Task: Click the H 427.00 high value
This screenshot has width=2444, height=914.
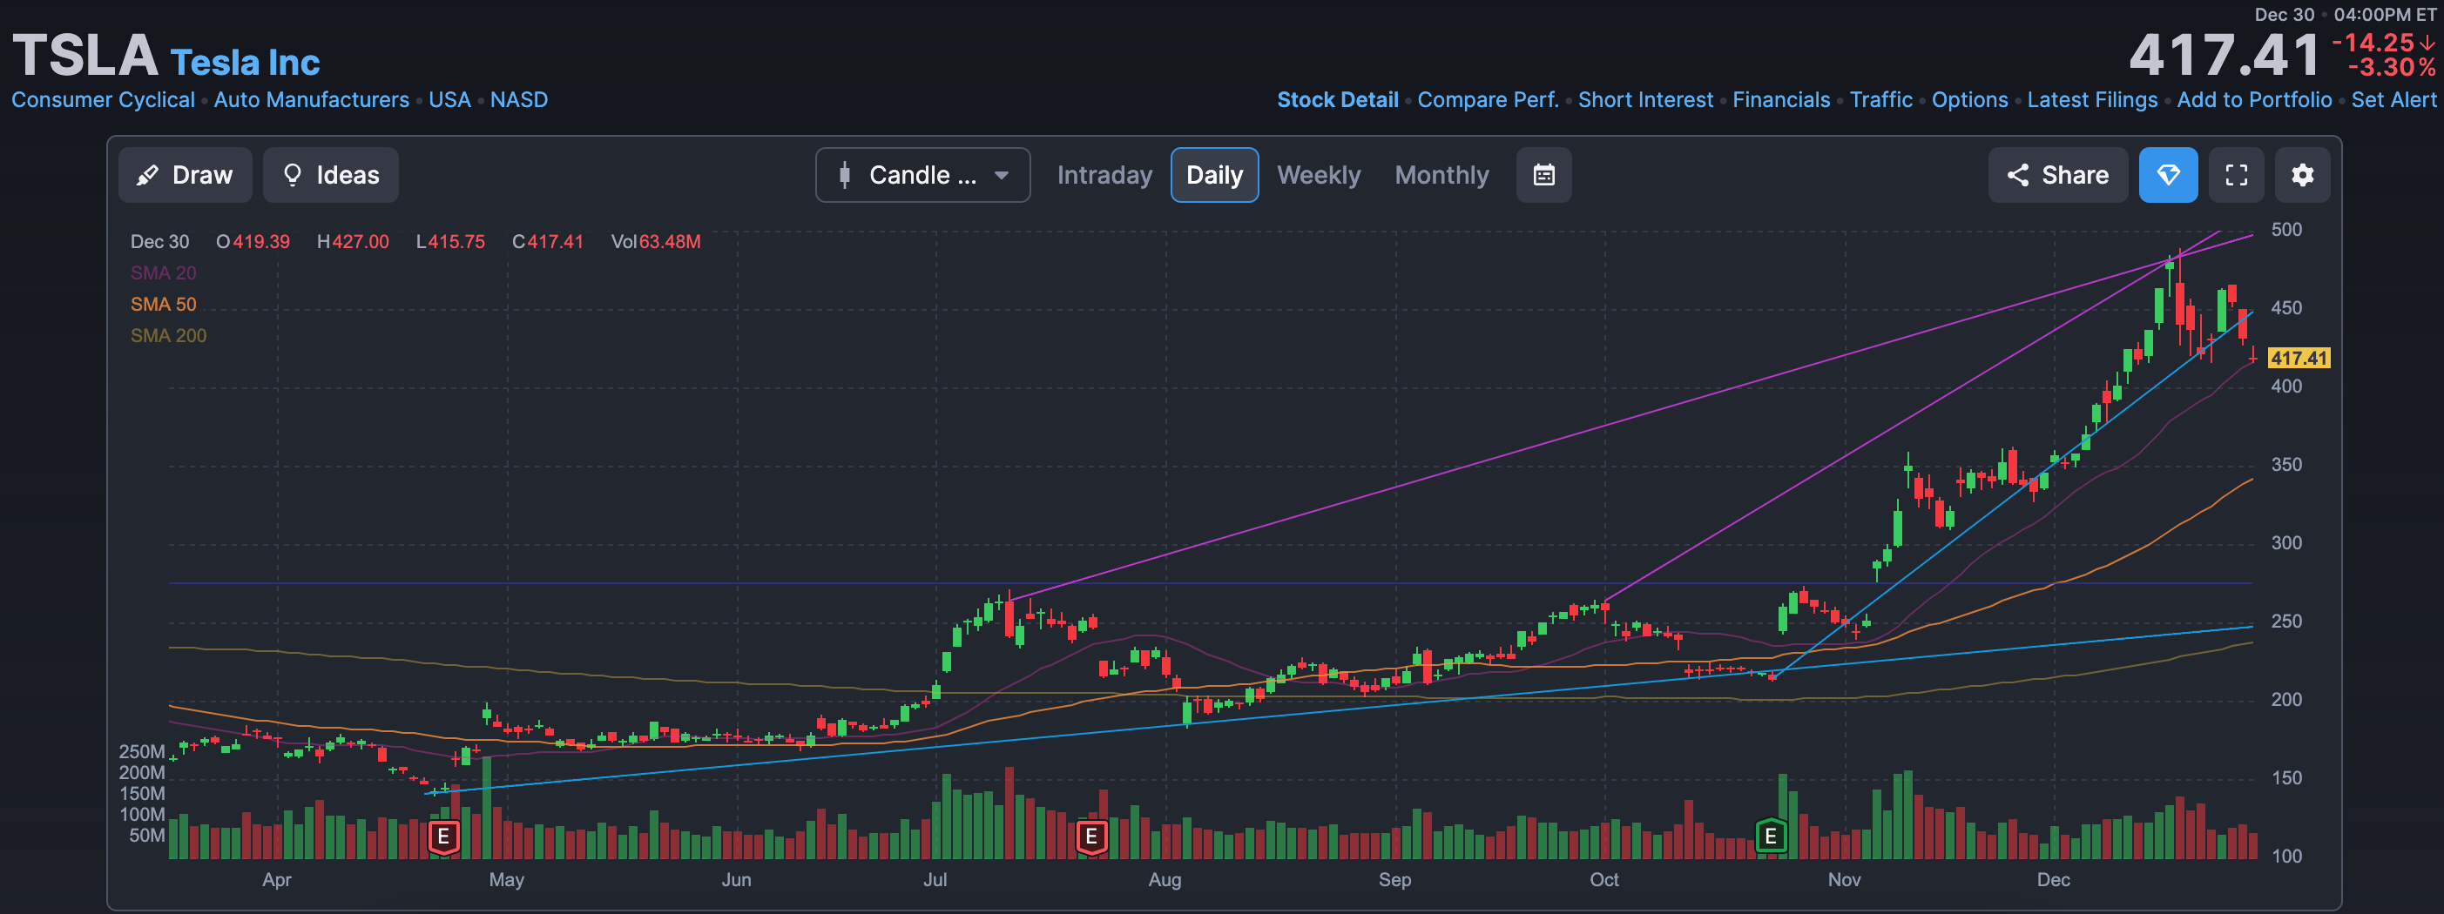Action: click(353, 242)
